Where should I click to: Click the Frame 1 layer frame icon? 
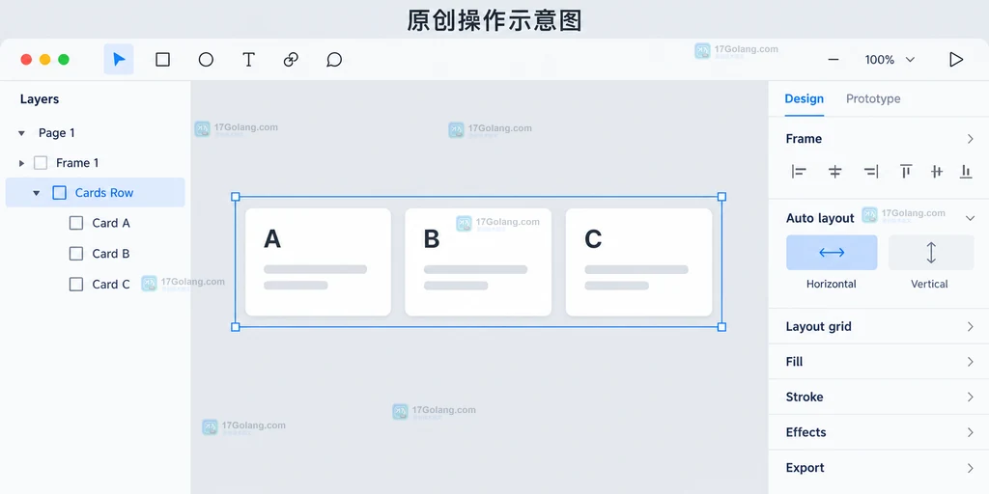(41, 163)
